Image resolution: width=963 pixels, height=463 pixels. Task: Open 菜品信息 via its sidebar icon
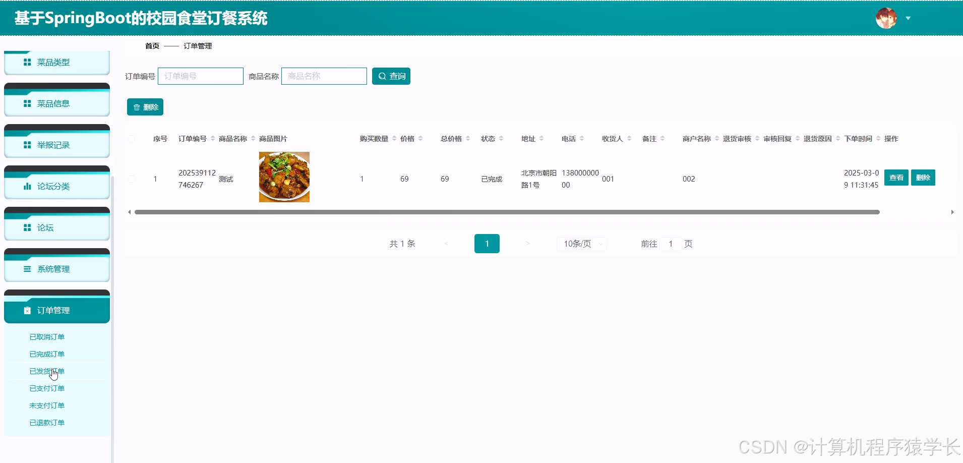pos(27,103)
